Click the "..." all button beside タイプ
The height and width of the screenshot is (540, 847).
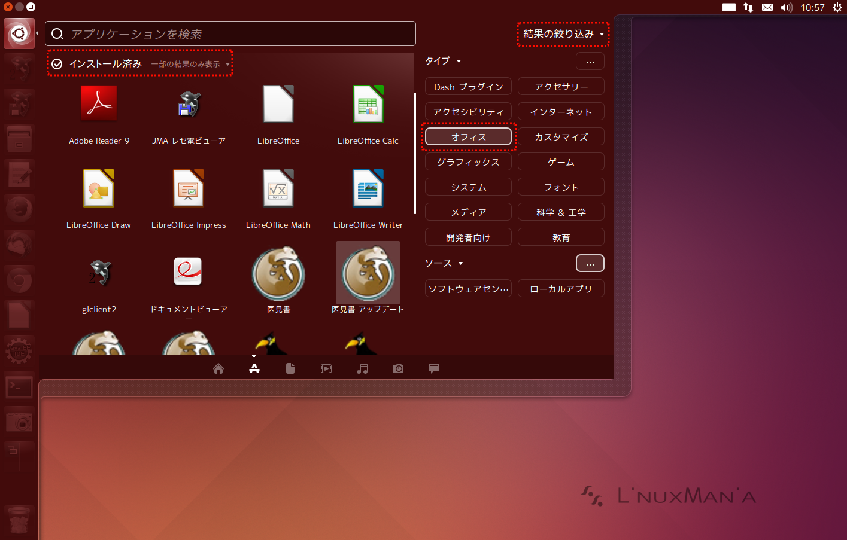coord(590,61)
